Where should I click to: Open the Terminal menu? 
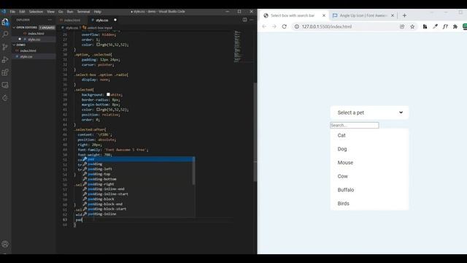(83, 12)
